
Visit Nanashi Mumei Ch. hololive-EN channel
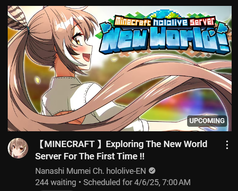point(90,171)
